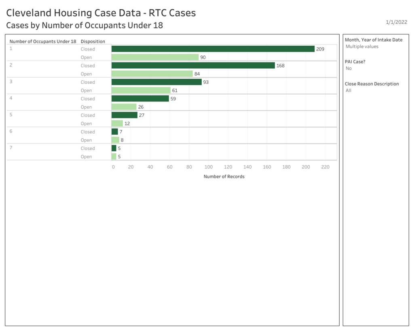Select the light green Open bar labeled 84

(x=152, y=74)
